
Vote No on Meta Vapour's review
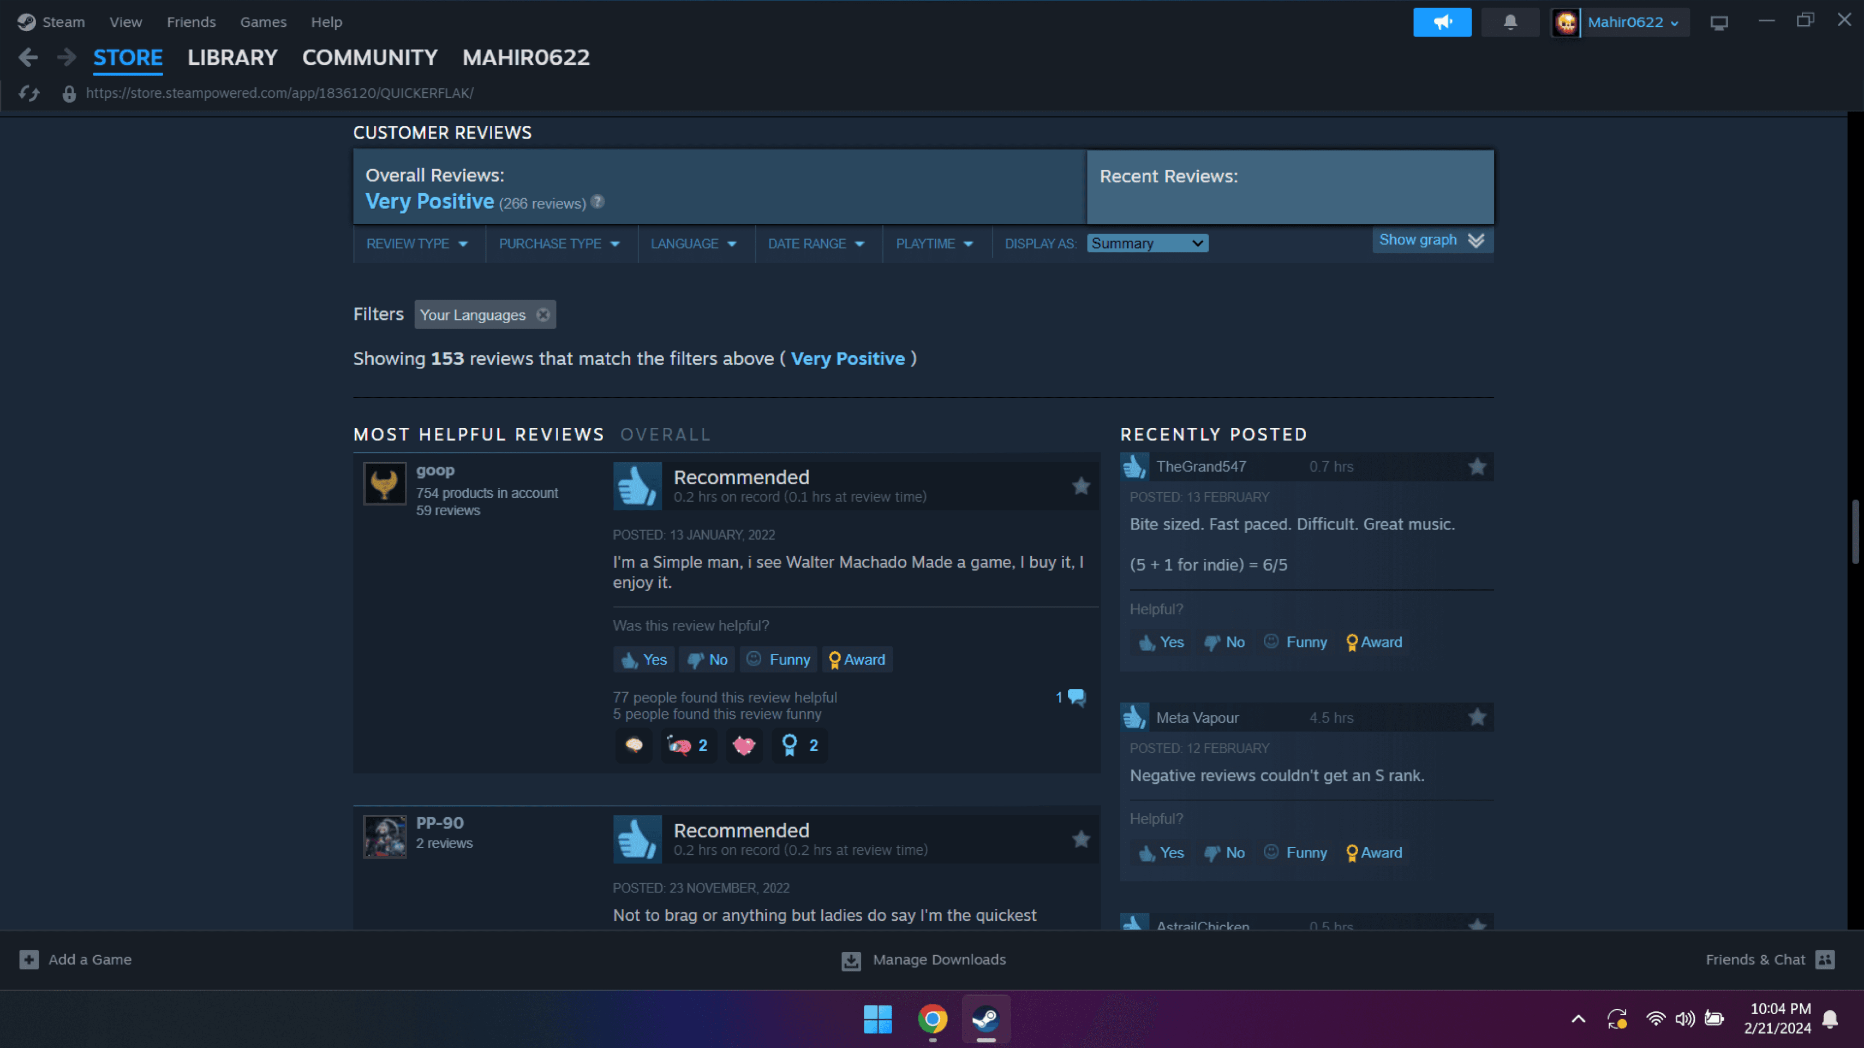click(1223, 853)
